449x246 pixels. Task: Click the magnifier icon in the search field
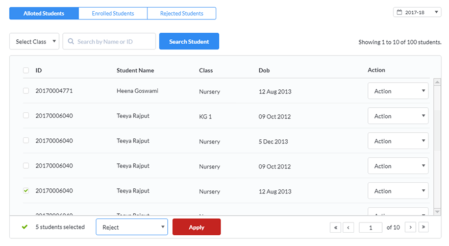tap(71, 41)
